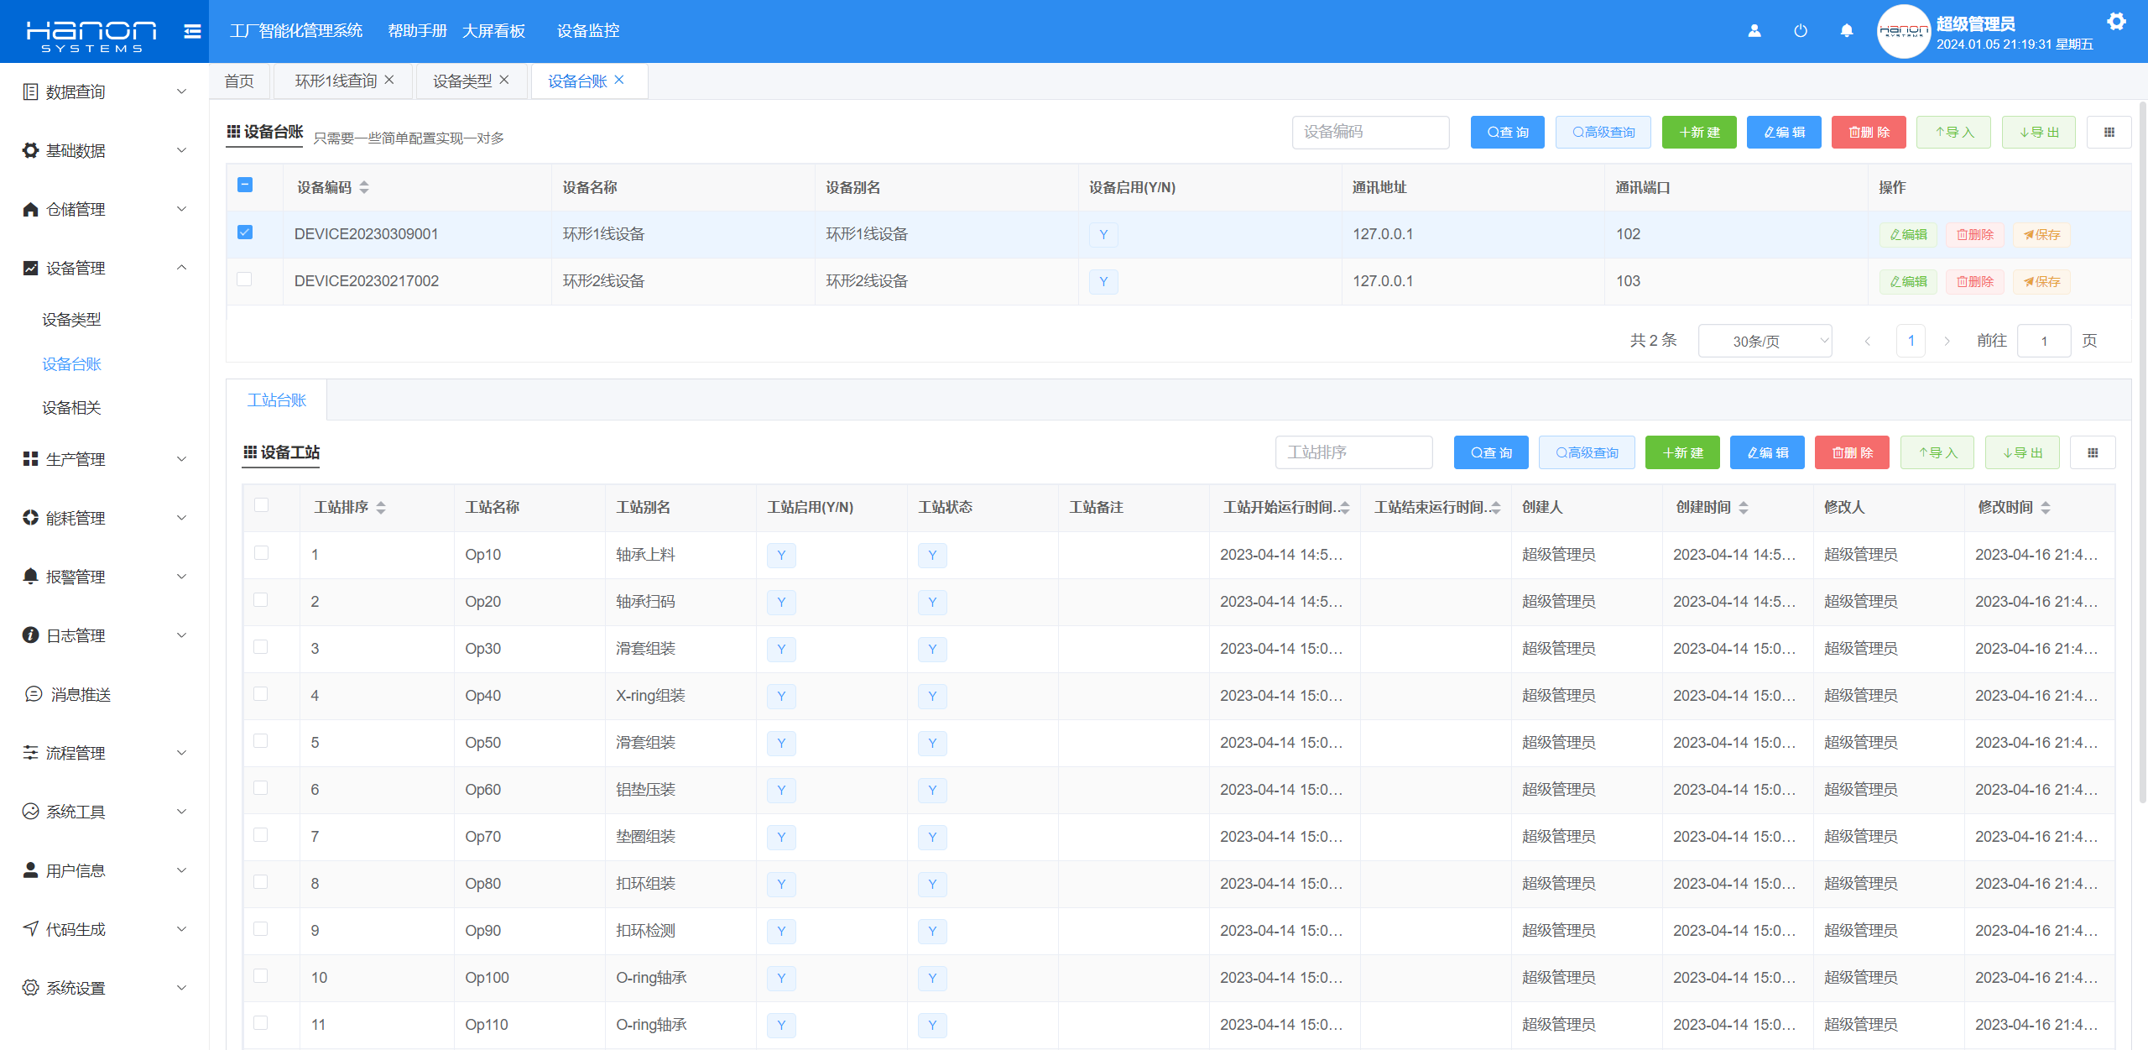Expand the 生产管理 sidebar menu
The image size is (2148, 1050).
tap(104, 459)
